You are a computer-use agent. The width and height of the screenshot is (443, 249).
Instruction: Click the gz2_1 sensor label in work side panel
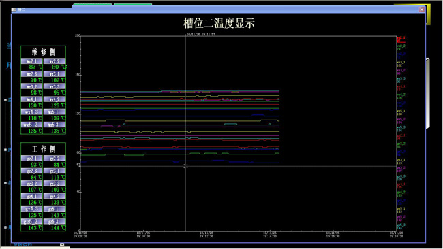[31, 159]
